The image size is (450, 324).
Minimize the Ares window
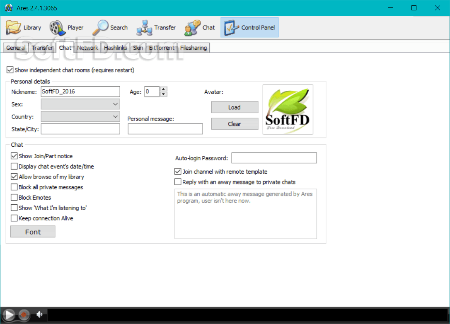coord(391,8)
